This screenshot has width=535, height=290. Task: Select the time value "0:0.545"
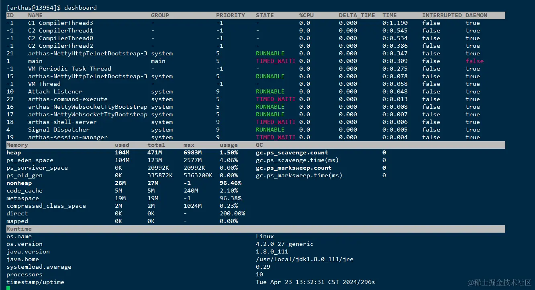(395, 30)
